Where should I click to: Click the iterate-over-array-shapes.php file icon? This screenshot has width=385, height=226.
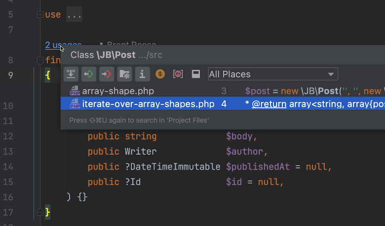click(75, 104)
